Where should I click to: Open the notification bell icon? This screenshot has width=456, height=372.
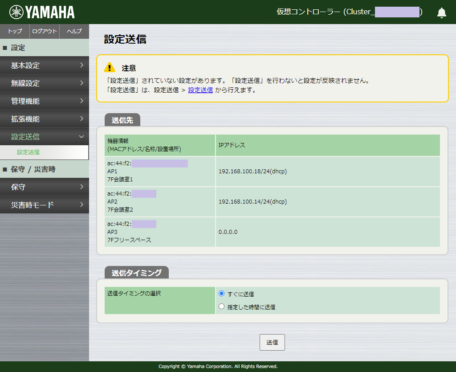[x=441, y=12]
